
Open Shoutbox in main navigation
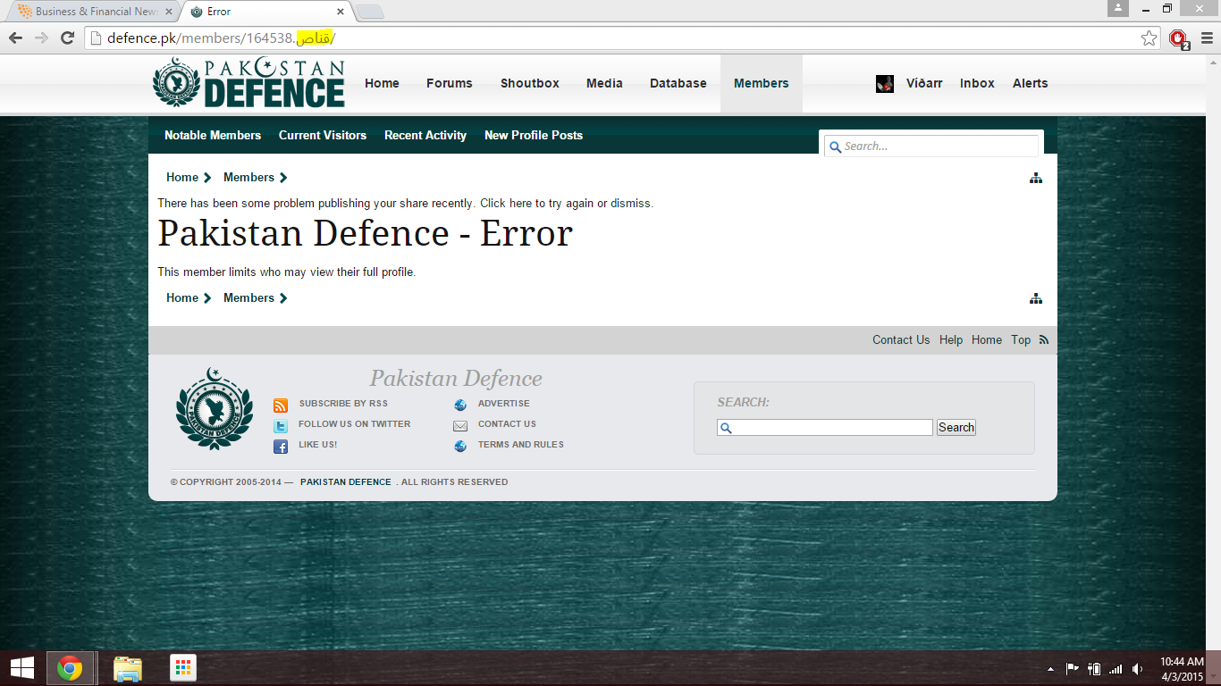coord(530,83)
